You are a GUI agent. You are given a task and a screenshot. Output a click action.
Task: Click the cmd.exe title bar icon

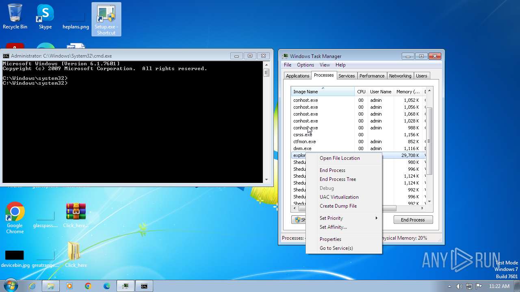click(x=6, y=56)
